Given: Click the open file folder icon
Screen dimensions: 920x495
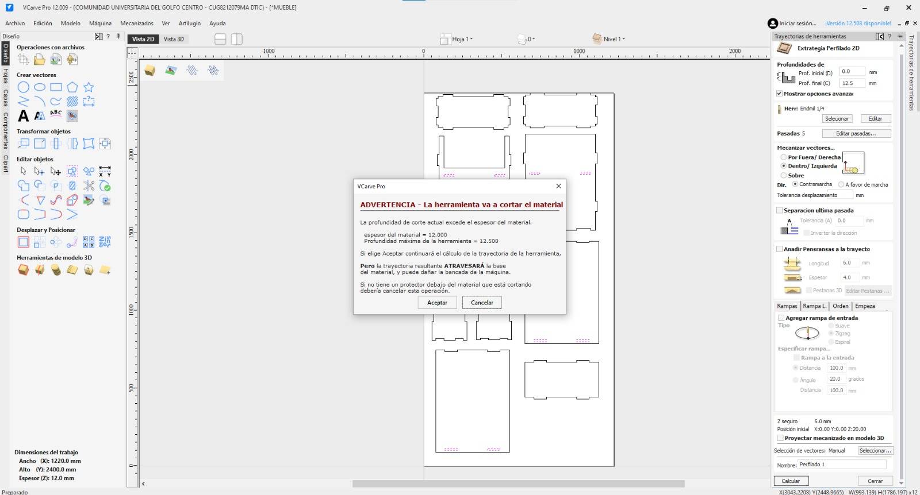Looking at the screenshot, I should pyautogui.click(x=40, y=59).
